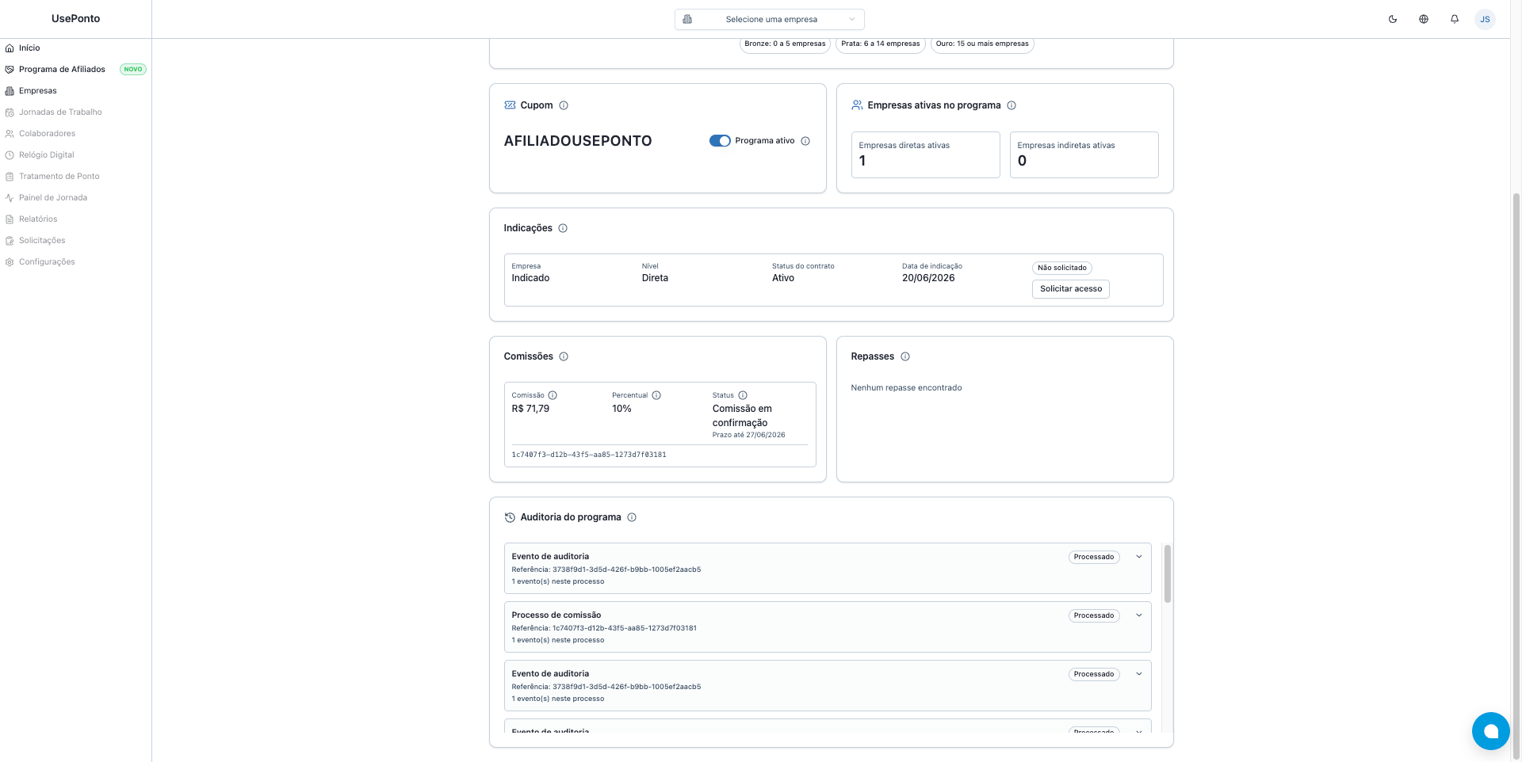The width and height of the screenshot is (1522, 762).
Task: Click the info icon next to Comissões heading
Action: (x=564, y=356)
